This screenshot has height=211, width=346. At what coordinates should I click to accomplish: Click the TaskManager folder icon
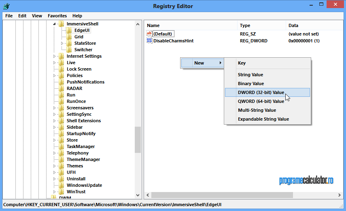[62, 146]
